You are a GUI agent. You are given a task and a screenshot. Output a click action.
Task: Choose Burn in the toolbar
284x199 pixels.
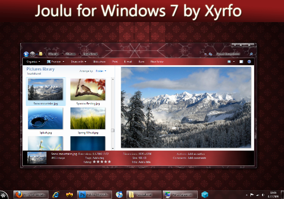coord(141,62)
